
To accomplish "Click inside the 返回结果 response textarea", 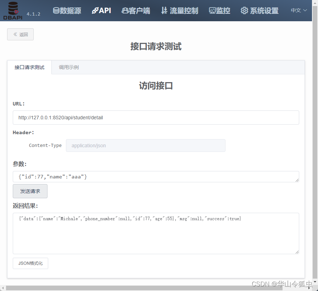I will pyautogui.click(x=156, y=232).
